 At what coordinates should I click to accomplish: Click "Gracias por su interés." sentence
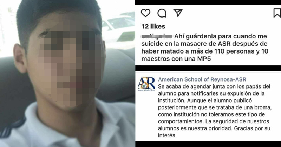tap(214, 132)
